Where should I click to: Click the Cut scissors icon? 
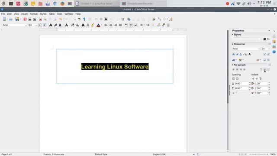click(x=40, y=19)
